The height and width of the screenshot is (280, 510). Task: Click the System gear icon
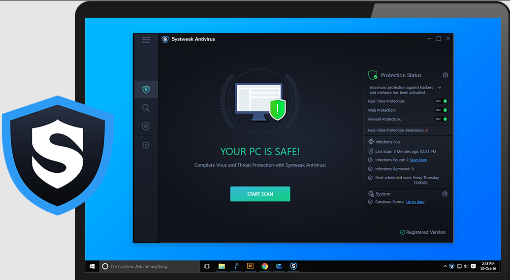click(x=371, y=194)
